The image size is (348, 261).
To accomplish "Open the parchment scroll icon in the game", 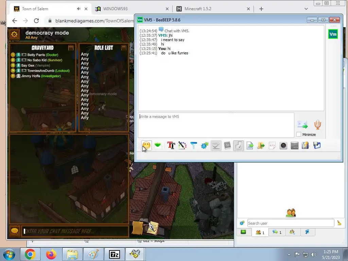I will click(x=138, y=228).
